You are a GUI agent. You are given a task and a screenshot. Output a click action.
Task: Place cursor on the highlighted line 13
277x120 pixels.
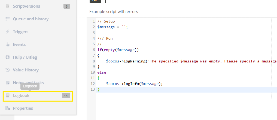tap(163, 90)
